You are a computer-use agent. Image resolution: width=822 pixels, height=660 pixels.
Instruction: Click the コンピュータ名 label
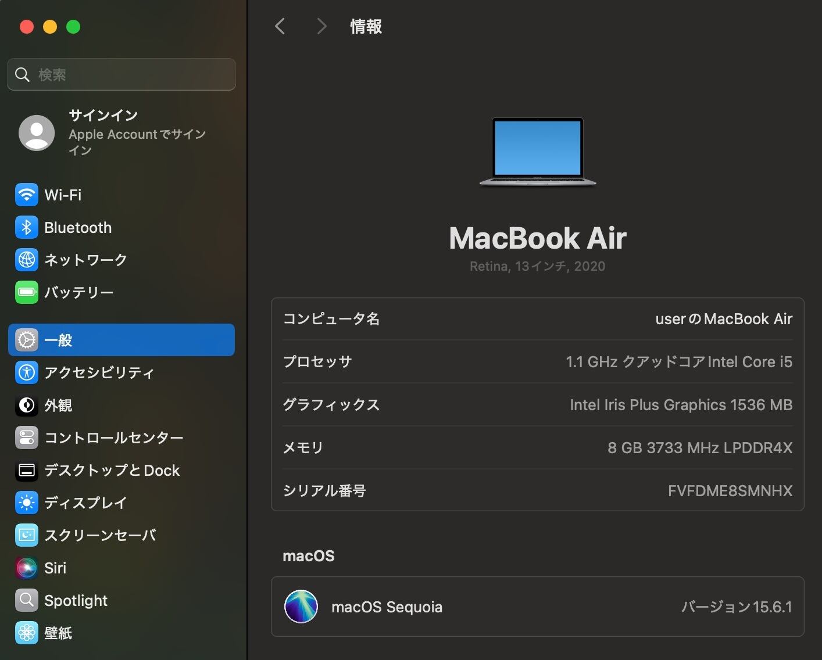pos(331,319)
